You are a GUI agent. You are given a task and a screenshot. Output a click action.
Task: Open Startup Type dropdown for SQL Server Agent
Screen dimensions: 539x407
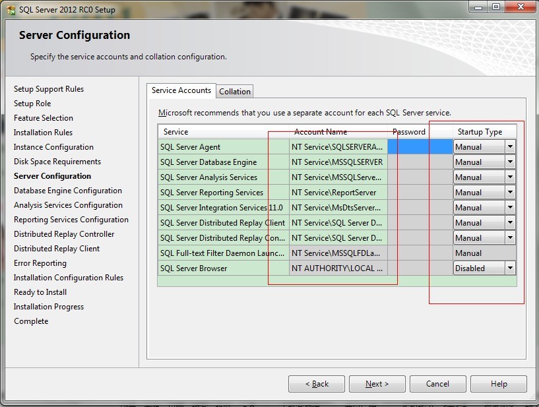[x=510, y=147]
